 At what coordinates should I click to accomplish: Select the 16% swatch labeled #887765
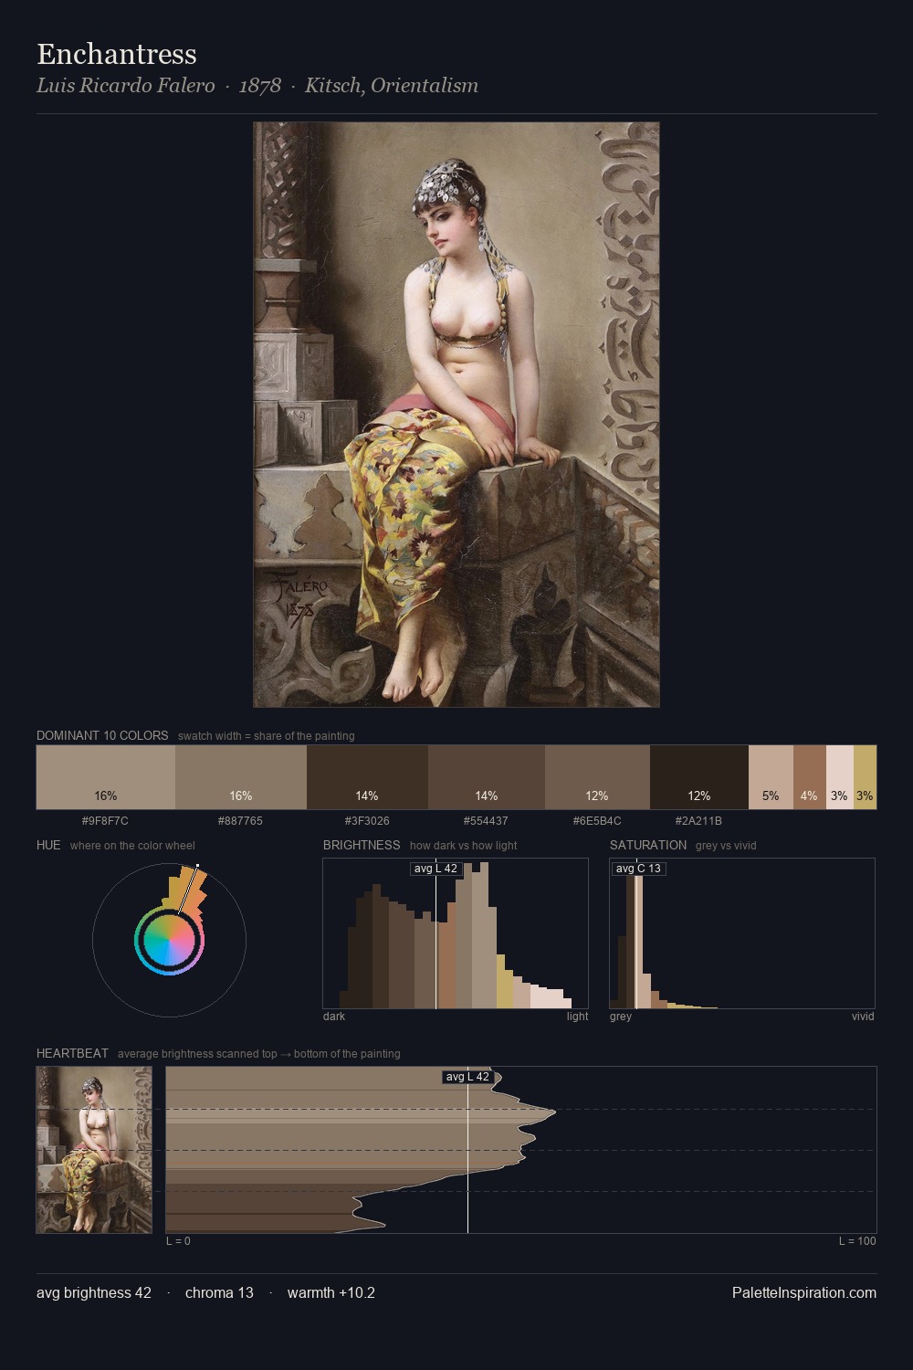241,777
